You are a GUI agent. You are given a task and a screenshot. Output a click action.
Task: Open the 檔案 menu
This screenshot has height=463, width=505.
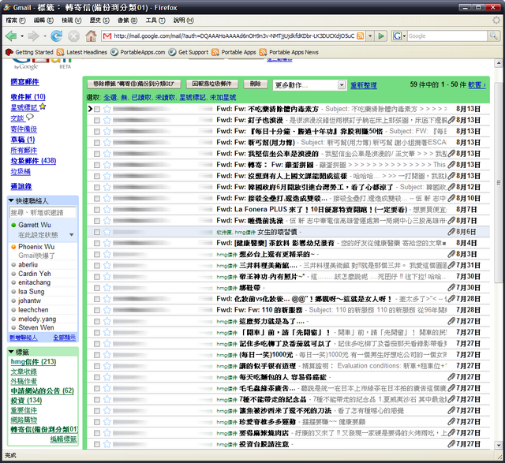[x=16, y=21]
